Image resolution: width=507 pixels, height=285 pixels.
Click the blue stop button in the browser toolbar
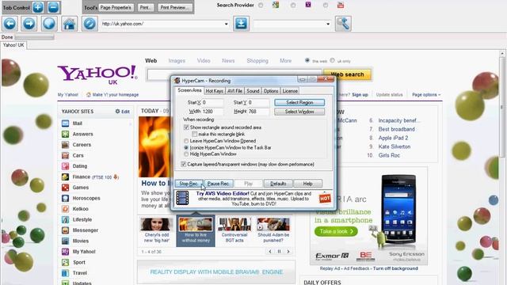[49, 24]
